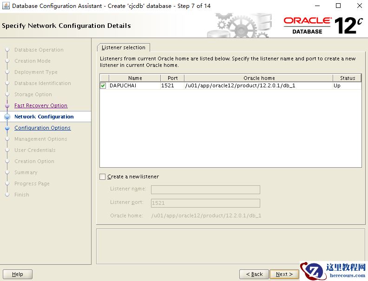Click the Port column header
The image size is (368, 281).
pyautogui.click(x=172, y=78)
